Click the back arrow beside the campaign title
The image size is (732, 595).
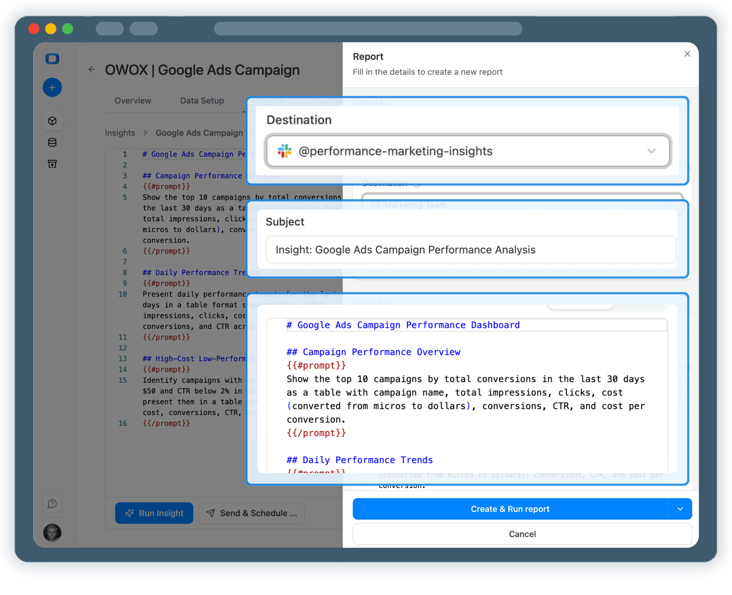pyautogui.click(x=91, y=70)
